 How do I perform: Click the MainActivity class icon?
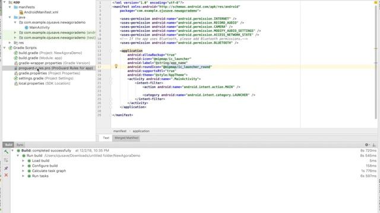[26, 28]
